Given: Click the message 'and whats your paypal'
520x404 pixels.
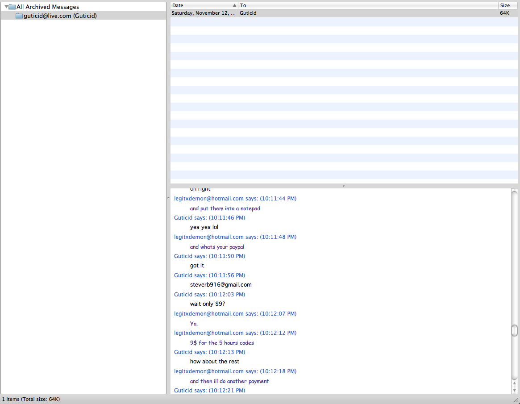Looking at the screenshot, I should point(217,247).
